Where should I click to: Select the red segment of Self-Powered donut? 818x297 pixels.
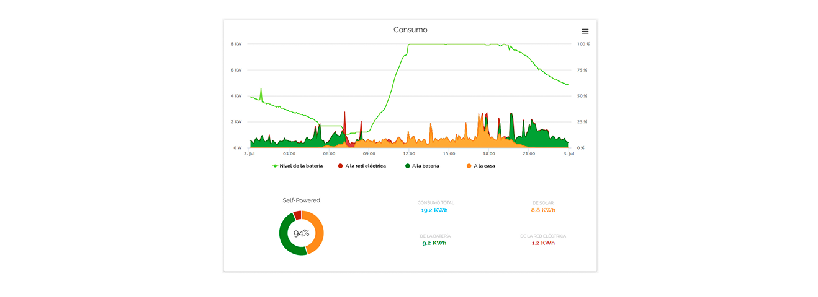click(x=297, y=215)
